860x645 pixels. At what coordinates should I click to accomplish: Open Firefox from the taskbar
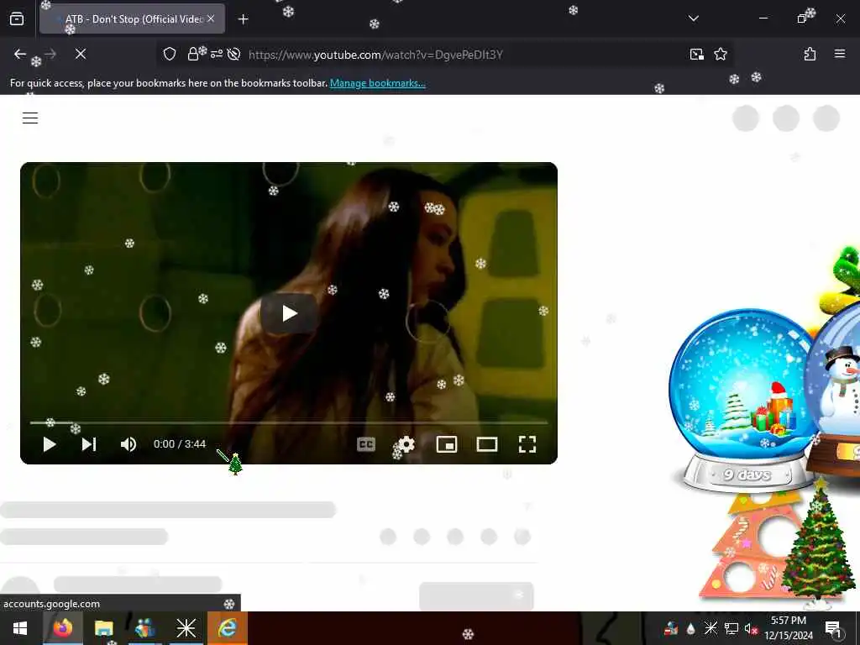click(x=62, y=628)
